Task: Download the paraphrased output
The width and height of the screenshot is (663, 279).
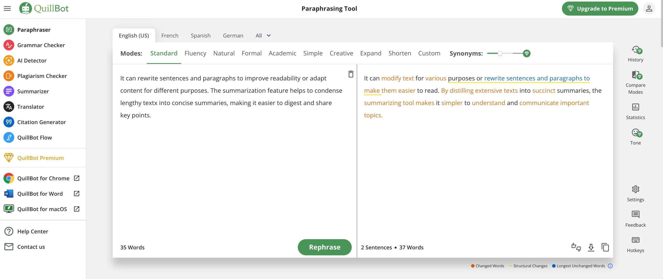Action: click(x=591, y=247)
